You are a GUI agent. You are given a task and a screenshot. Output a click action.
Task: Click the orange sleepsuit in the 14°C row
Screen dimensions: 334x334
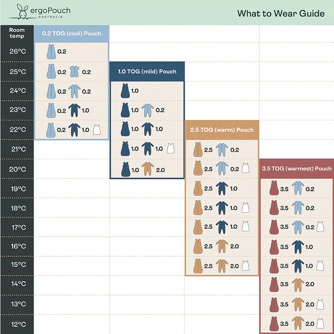(297, 284)
